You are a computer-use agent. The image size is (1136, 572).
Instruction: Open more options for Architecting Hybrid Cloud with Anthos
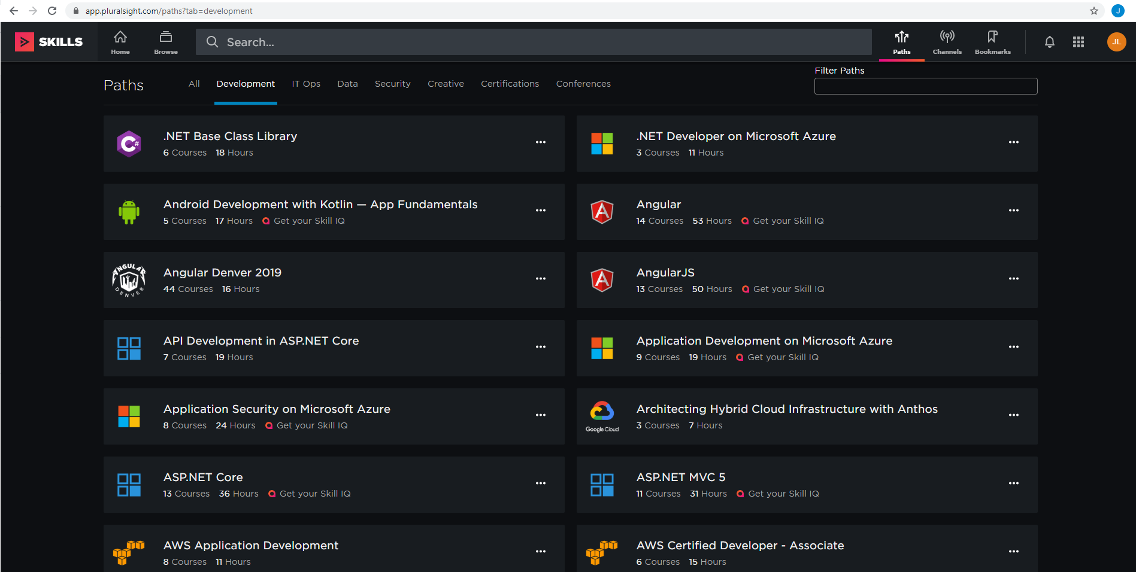point(1014,415)
